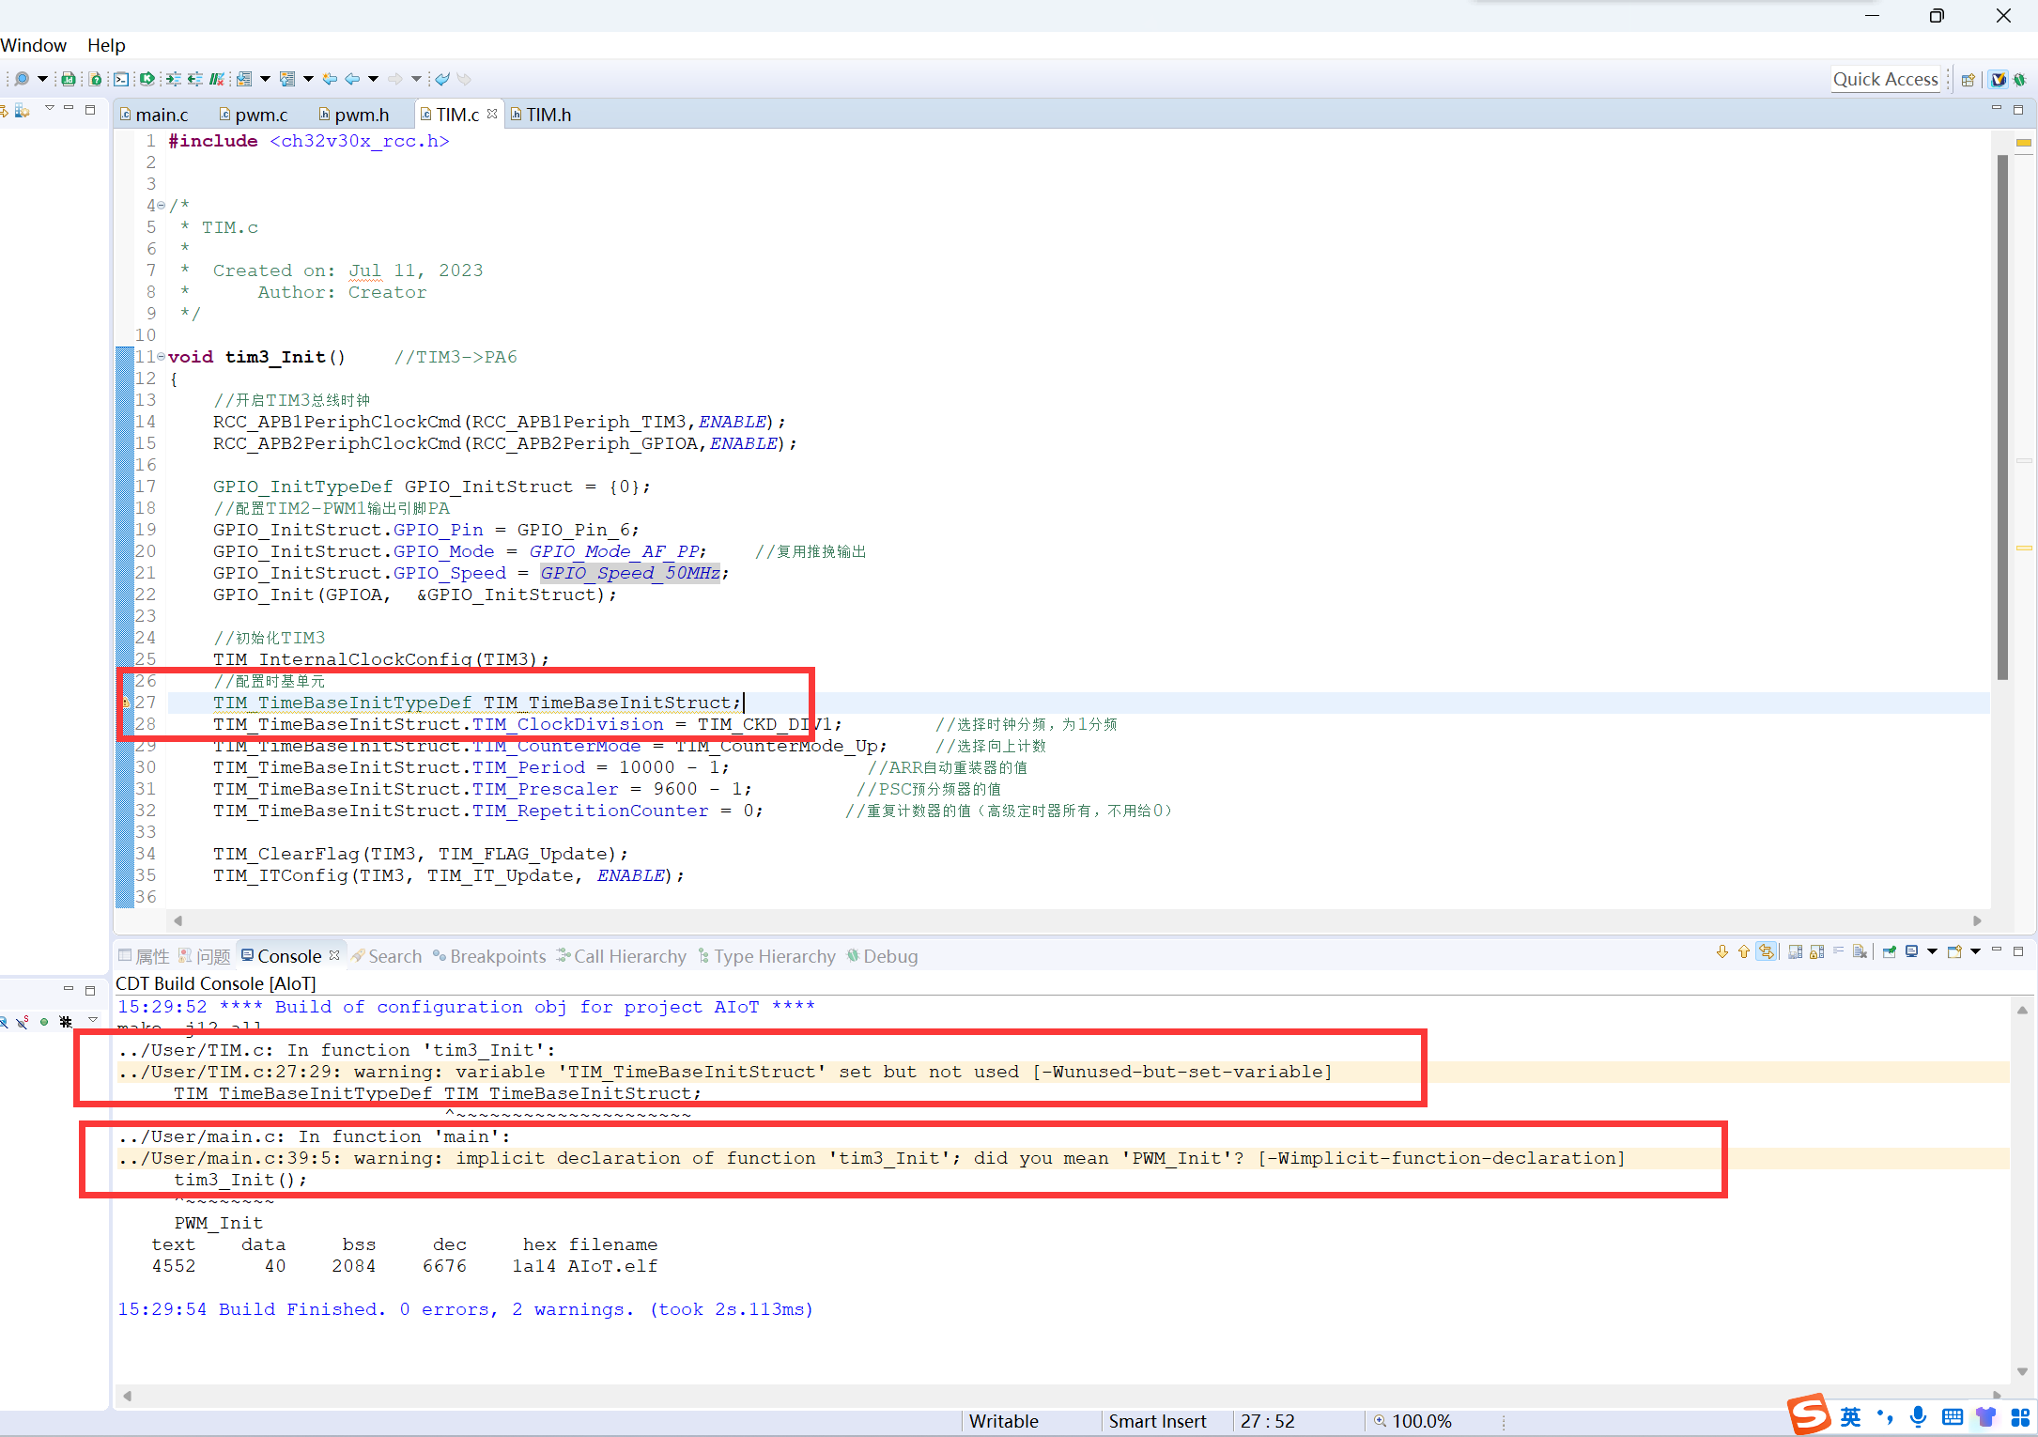Image resolution: width=2038 pixels, height=1437 pixels.
Task: Click the Previous Annotation toolbar icon
Action: (287, 79)
